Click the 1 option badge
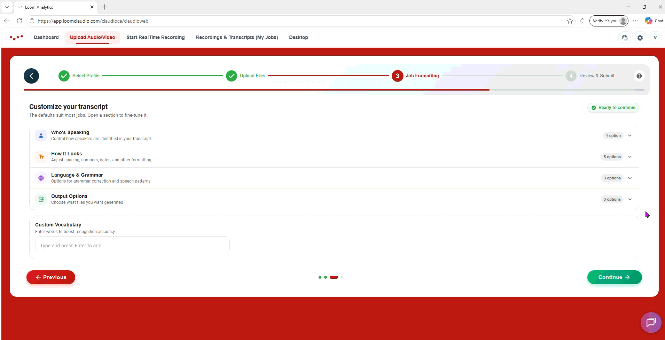This screenshot has width=665, height=340. (x=613, y=136)
